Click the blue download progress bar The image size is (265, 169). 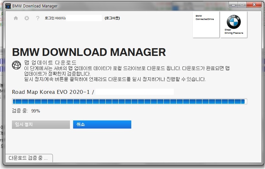point(130,102)
